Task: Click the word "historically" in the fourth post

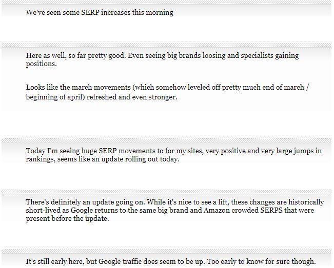Action: tap(306, 202)
